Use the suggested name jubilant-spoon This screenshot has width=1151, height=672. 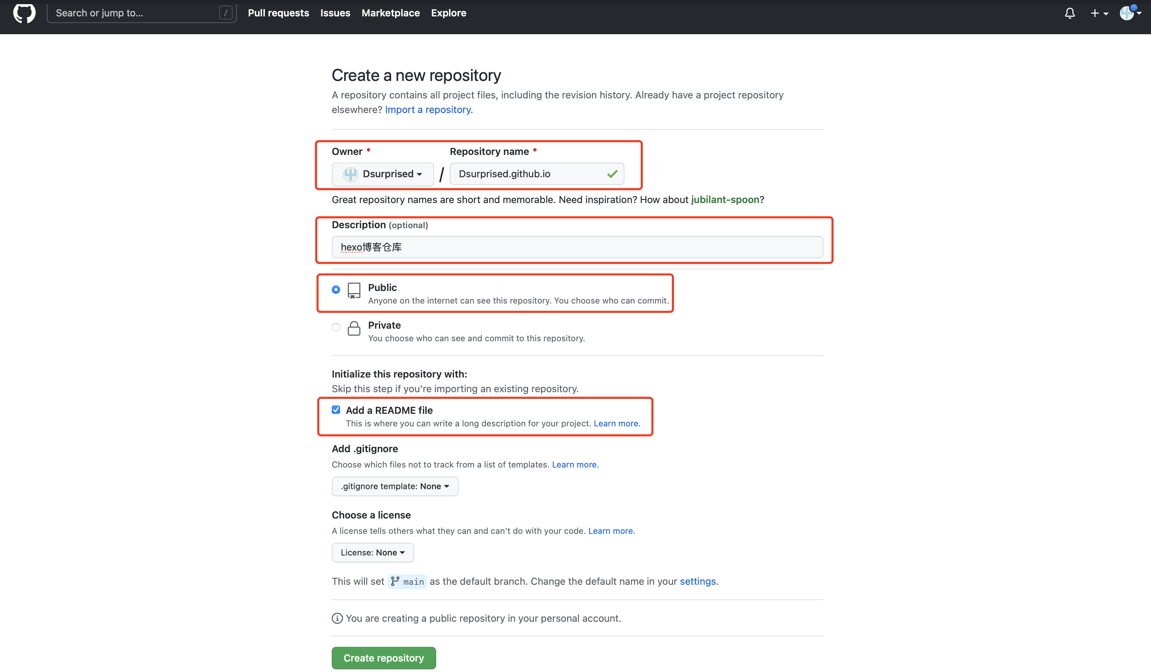click(x=725, y=199)
